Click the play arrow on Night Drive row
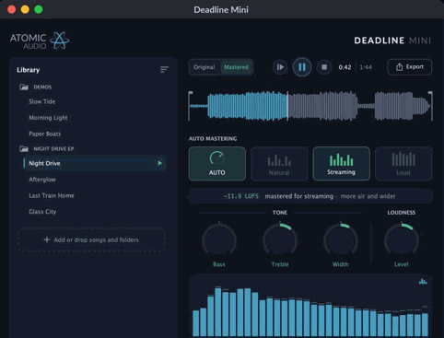 coord(159,163)
